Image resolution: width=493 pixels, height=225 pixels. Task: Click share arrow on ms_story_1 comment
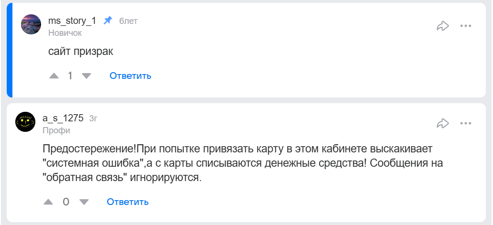tap(443, 26)
